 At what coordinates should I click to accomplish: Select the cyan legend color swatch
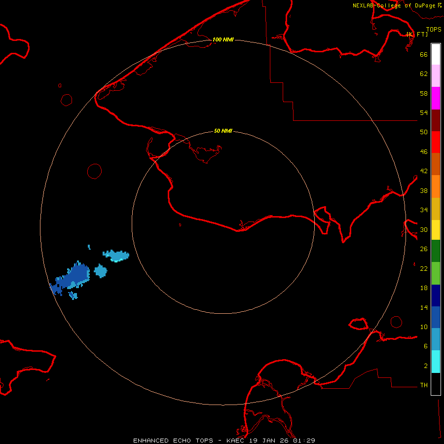[x=436, y=362]
